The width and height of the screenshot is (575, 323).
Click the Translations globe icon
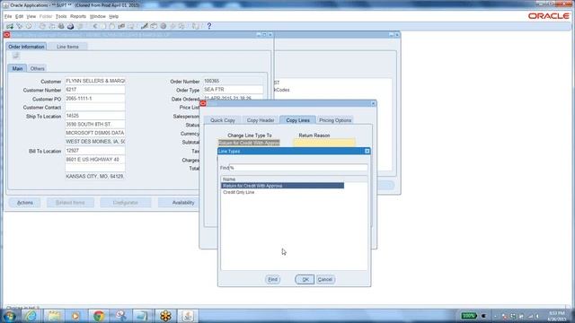click(x=164, y=26)
